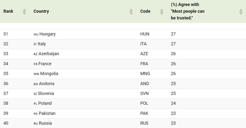The height and width of the screenshot is (128, 246).
Task: Click the Slovenia row country name
Action: (46, 94)
